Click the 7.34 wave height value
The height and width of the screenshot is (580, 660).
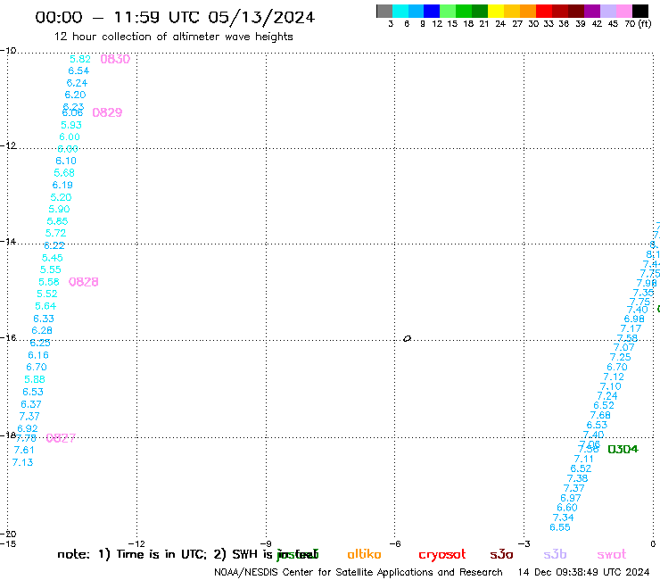[563, 518]
